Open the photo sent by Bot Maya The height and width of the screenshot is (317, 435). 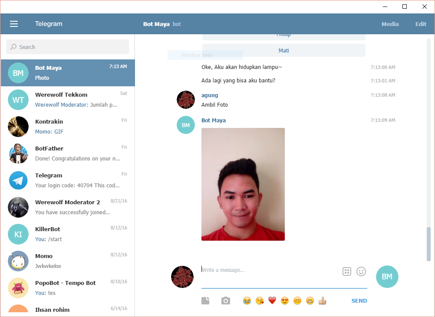coord(243,184)
